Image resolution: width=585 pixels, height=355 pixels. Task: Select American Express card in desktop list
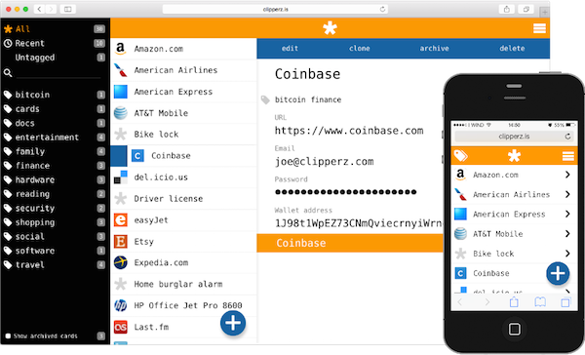click(x=183, y=92)
